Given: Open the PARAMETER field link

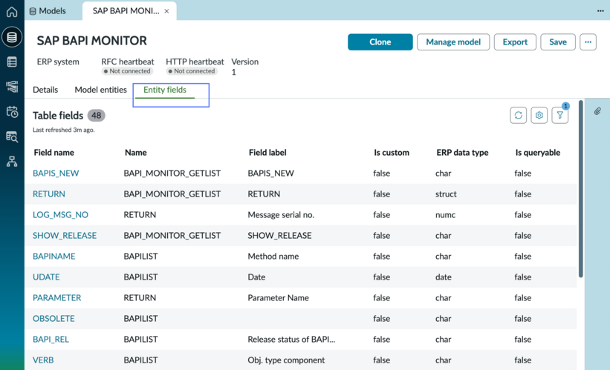Looking at the screenshot, I should tap(56, 298).
